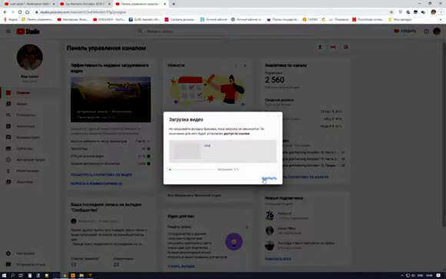This screenshot has width=446, height=279.
Task: Open a new browser tab with plus button
Action: pos(174,4)
